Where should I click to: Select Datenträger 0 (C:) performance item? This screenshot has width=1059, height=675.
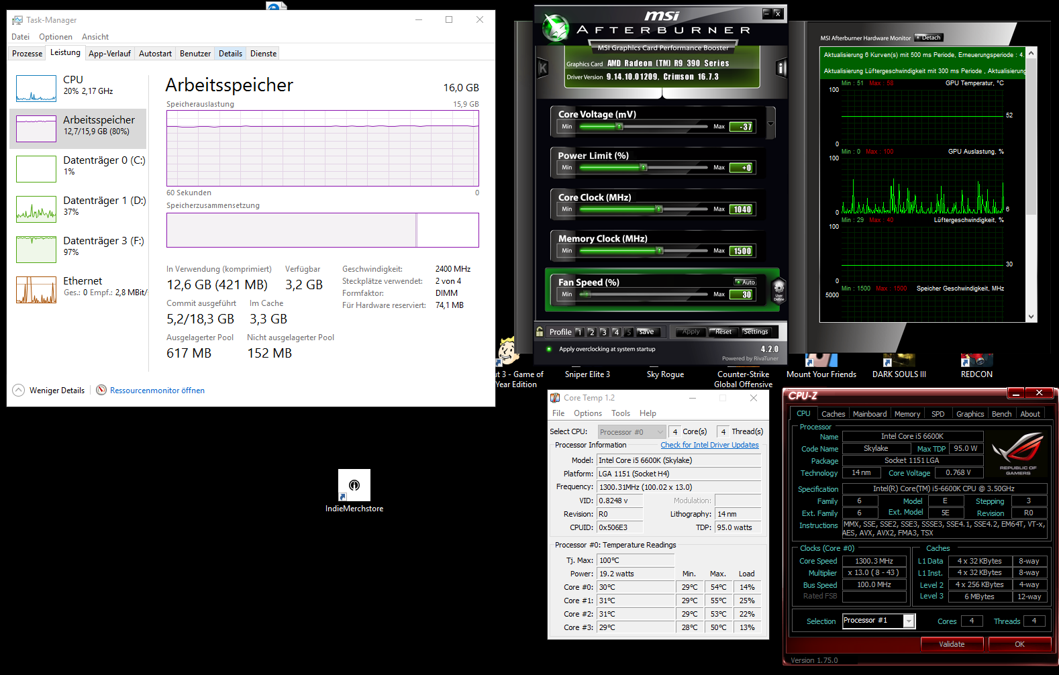pos(78,168)
